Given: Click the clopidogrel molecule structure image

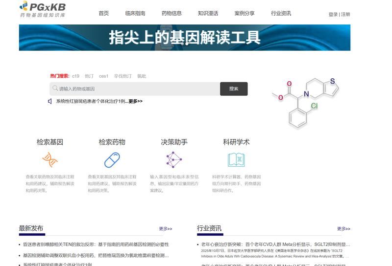Looking at the screenshot, I should pyautogui.click(x=306, y=102).
